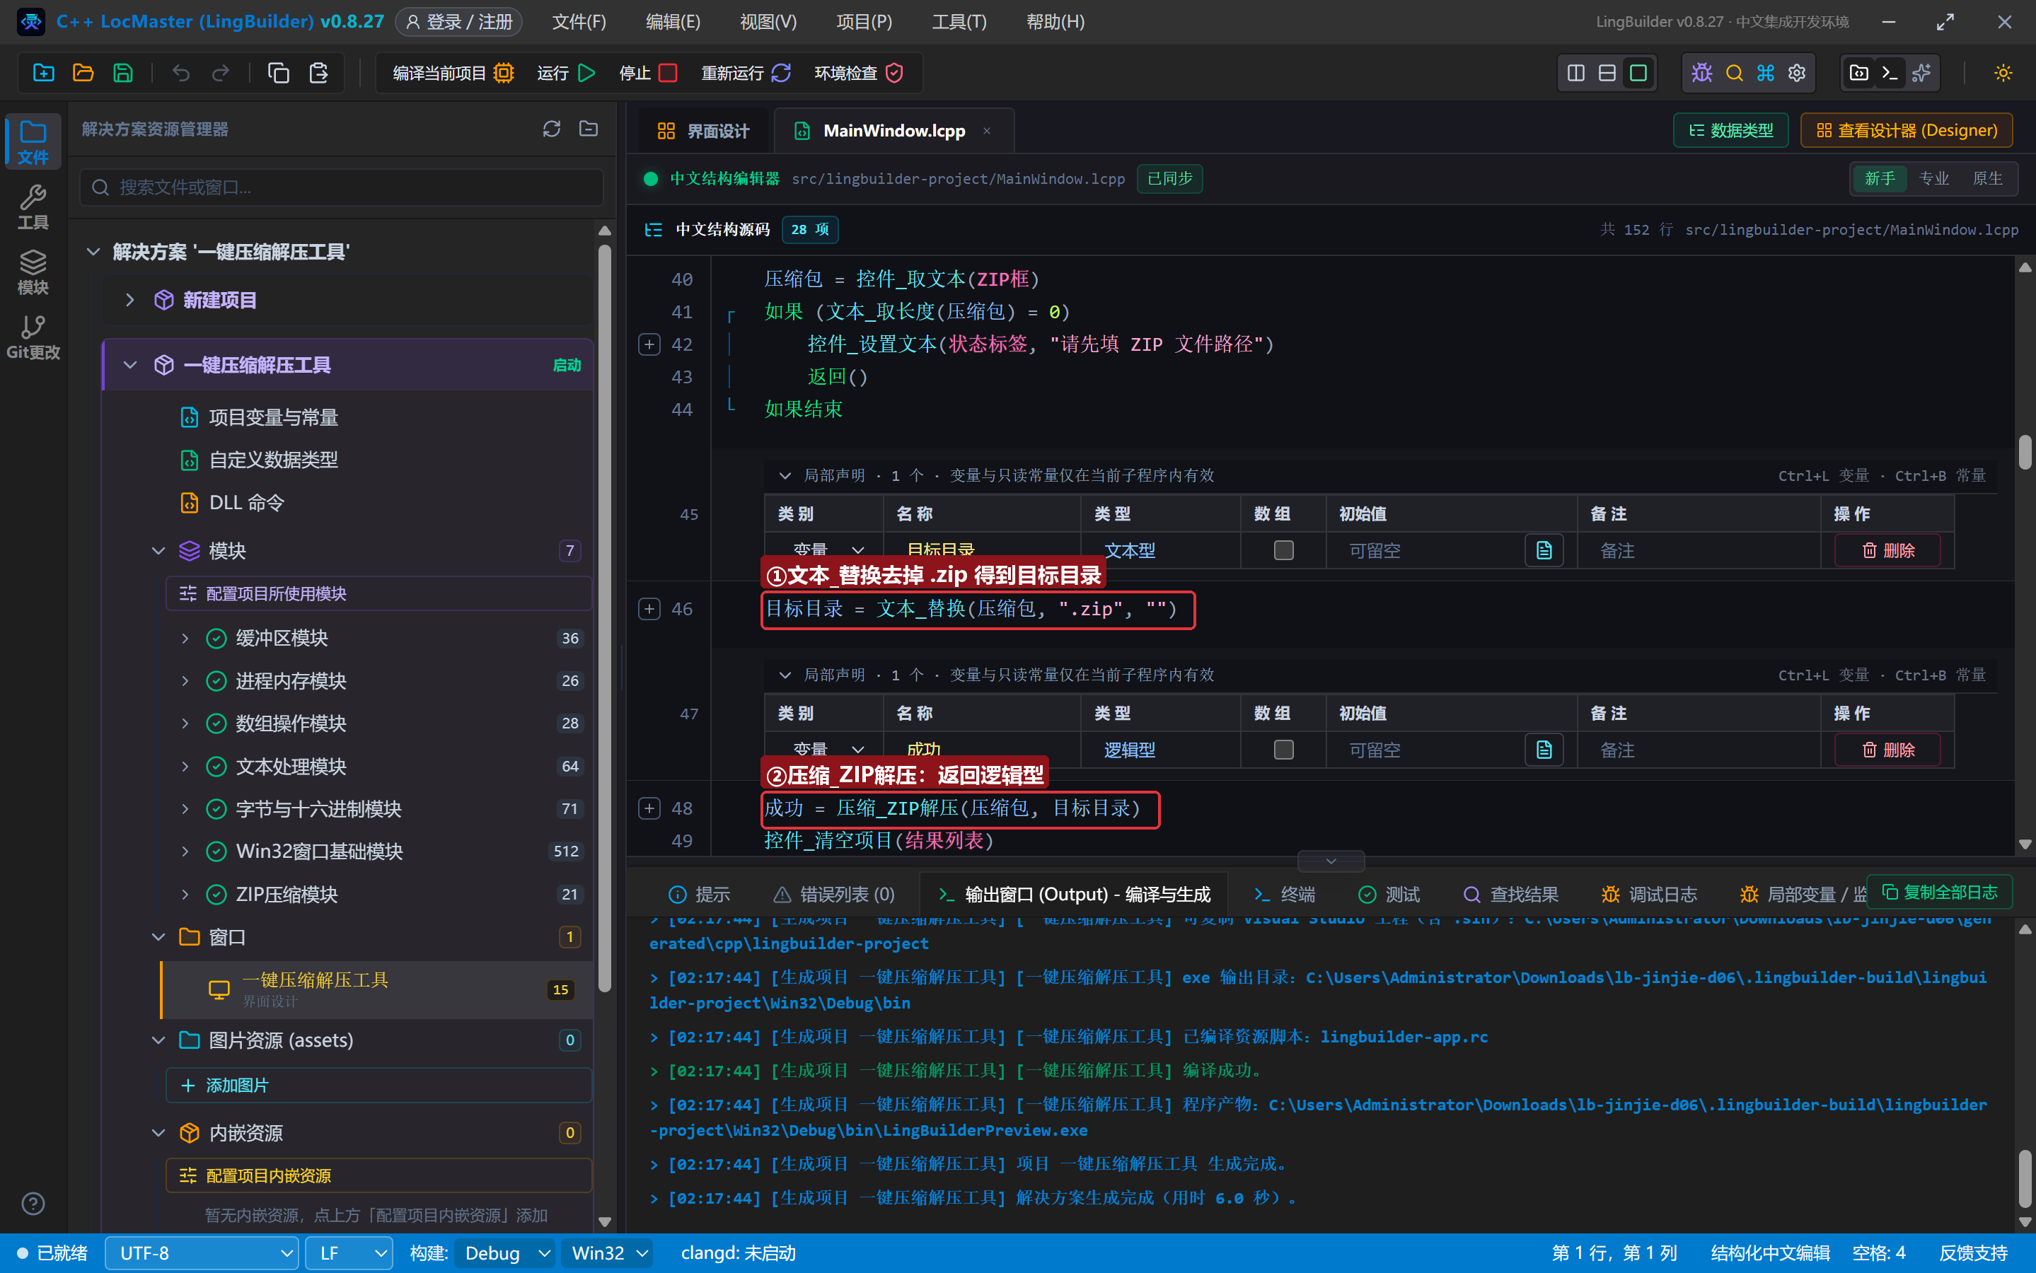Select the split vertical layout toggle
The height and width of the screenshot is (1273, 2036).
pyautogui.click(x=1575, y=74)
